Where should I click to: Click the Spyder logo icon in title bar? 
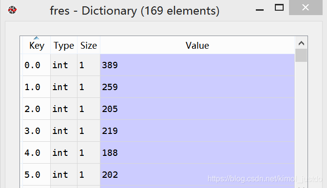[12, 10]
